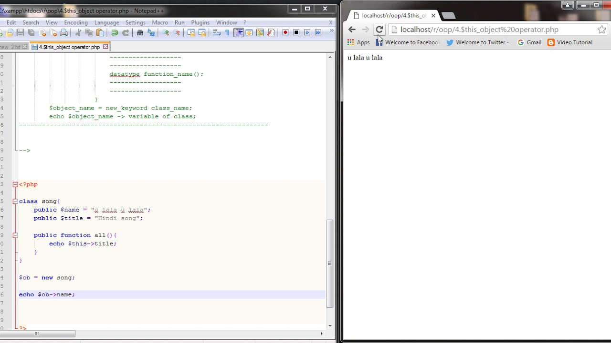Open the Welcome to Twitter bookmark
The height and width of the screenshot is (343, 611).
(x=477, y=42)
